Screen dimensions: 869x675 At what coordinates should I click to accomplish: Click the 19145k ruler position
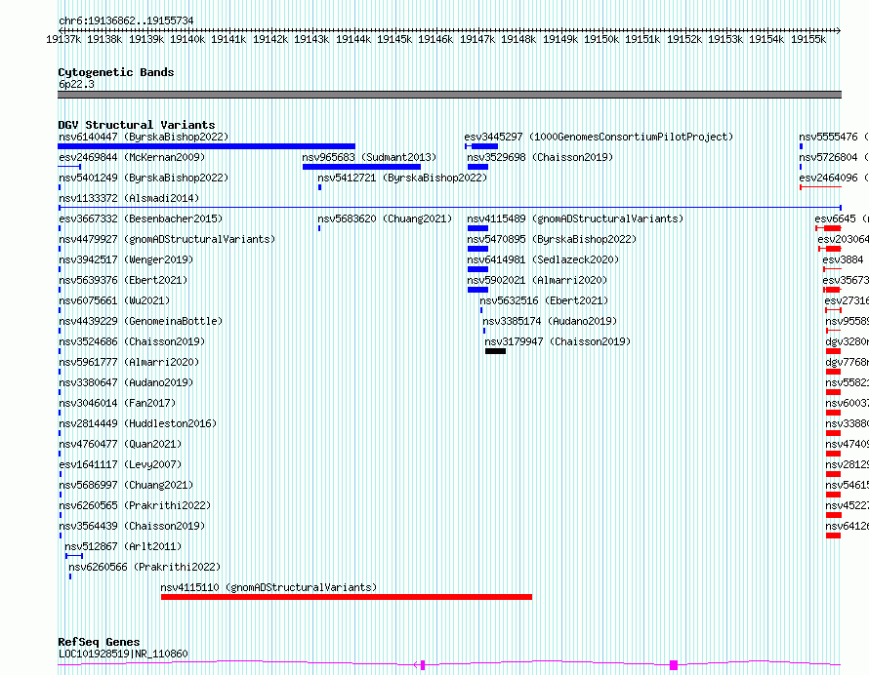coord(394,39)
